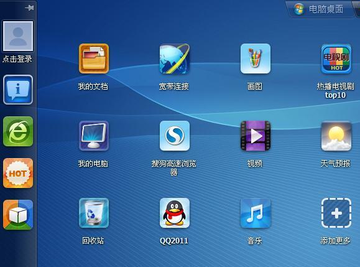
Task: Launch the 搜狗高速浏览器 icon
Action: coord(175,136)
